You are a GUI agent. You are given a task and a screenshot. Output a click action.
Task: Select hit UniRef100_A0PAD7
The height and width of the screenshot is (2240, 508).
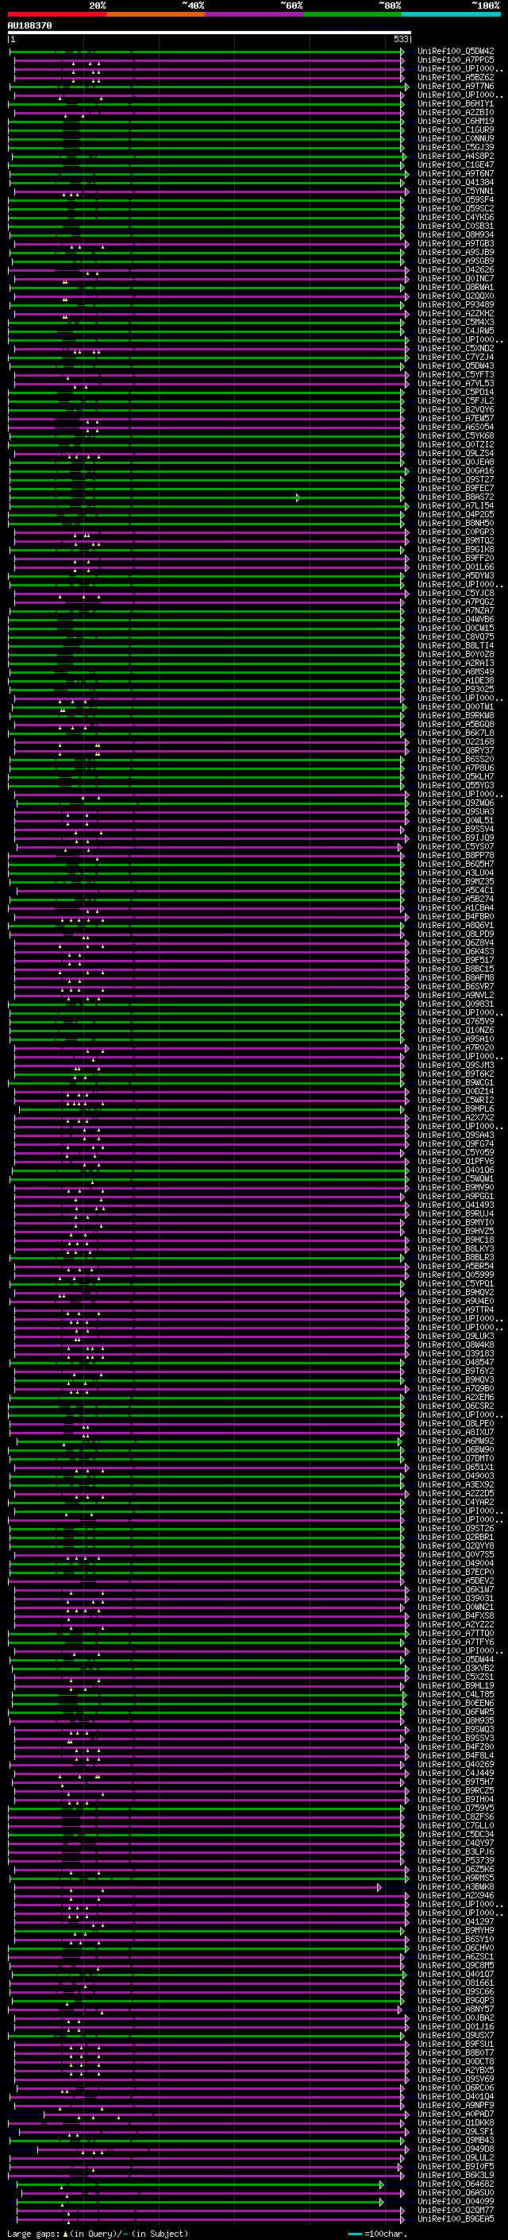(x=455, y=2114)
